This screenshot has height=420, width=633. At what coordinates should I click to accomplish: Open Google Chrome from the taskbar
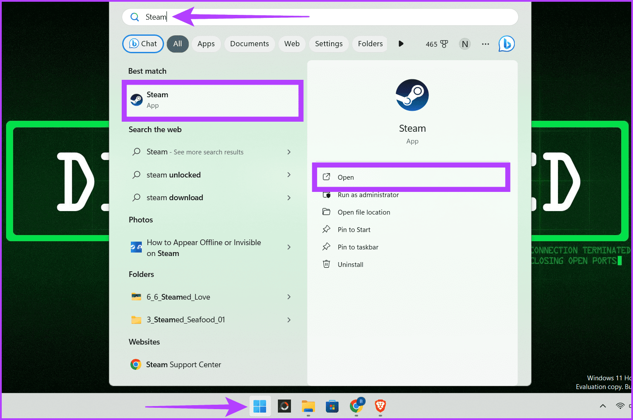(x=356, y=406)
